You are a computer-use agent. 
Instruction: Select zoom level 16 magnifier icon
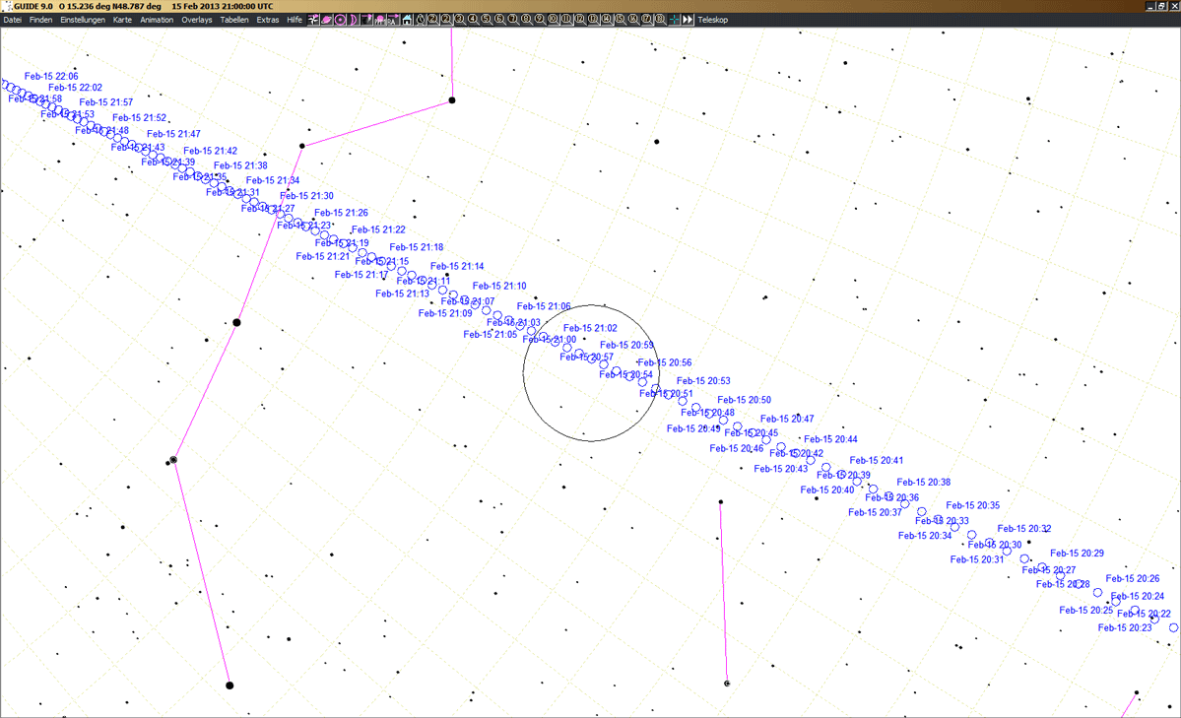coord(632,20)
